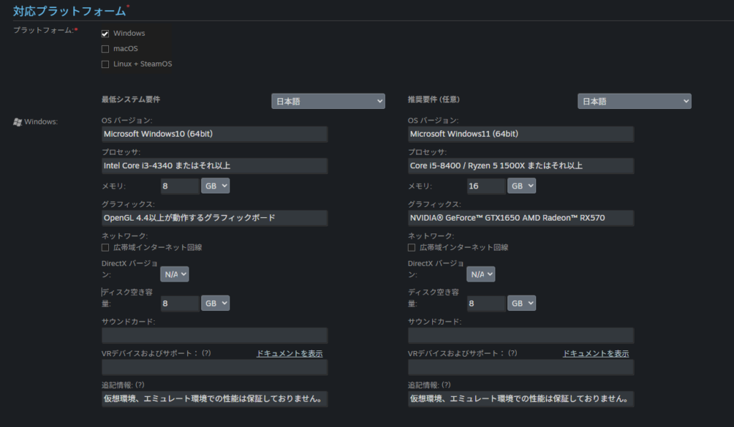Click the empty minimum サウンドカード field
This screenshot has width=734, height=427.
[214, 335]
